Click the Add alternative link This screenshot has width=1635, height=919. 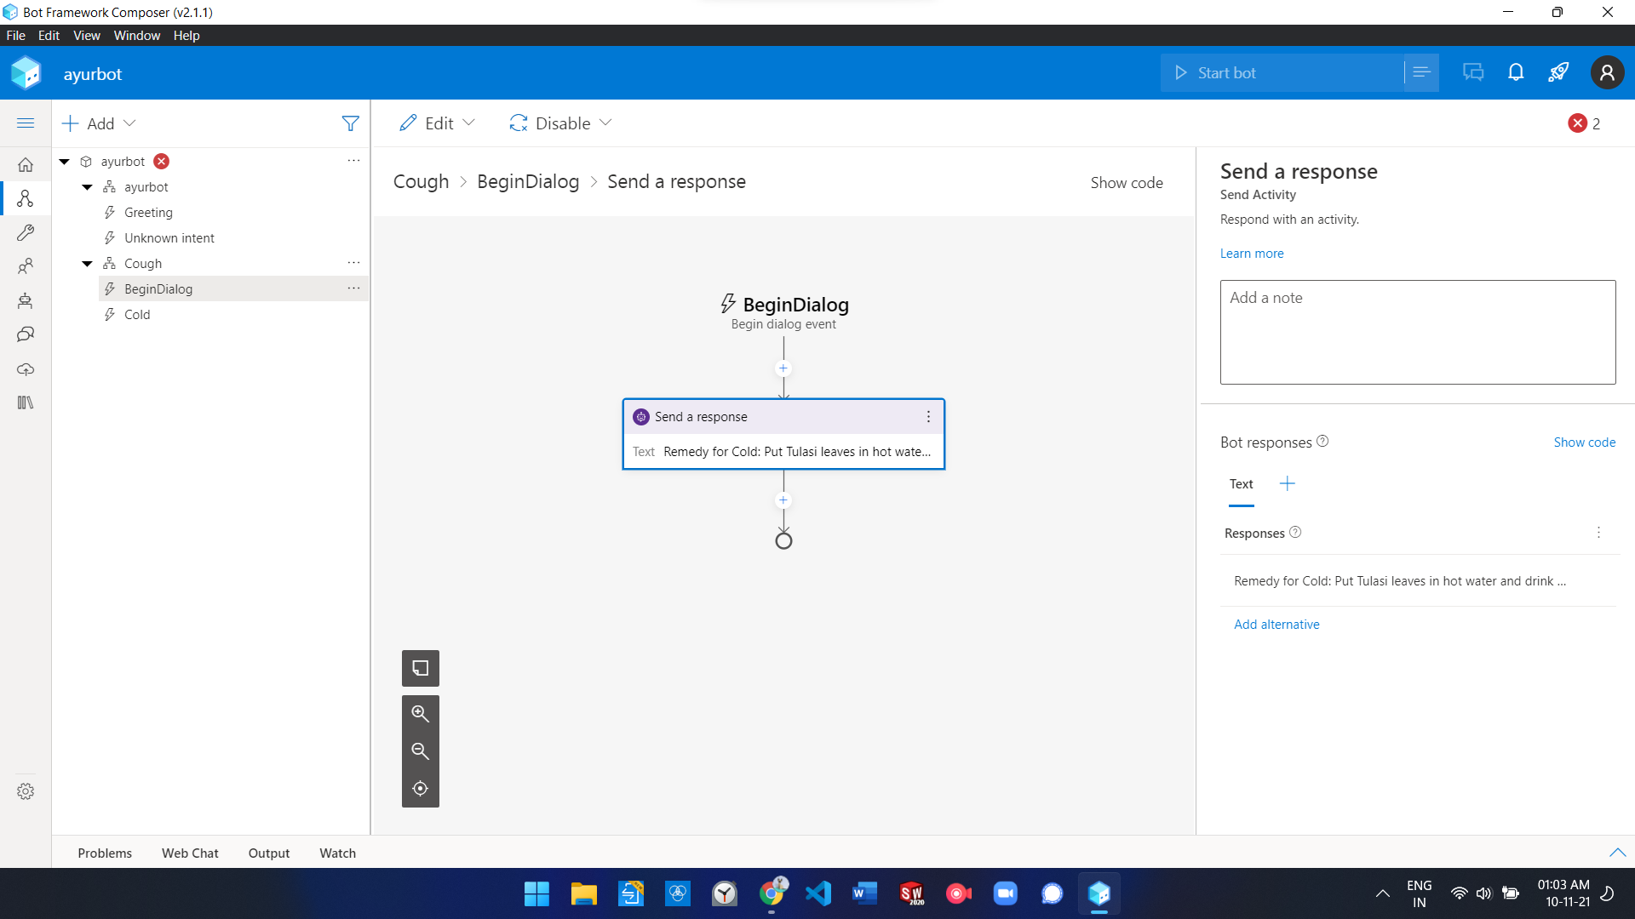point(1276,625)
